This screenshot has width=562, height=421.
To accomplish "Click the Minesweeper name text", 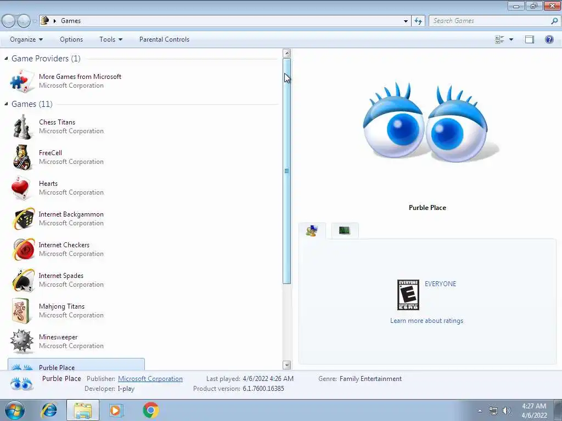I will tap(58, 337).
